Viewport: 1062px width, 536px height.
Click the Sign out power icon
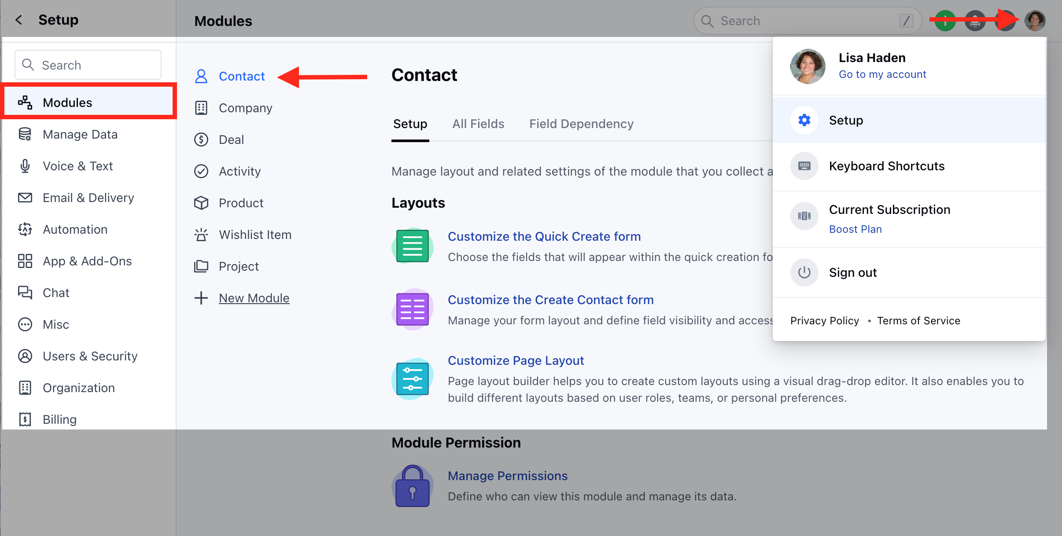point(804,272)
